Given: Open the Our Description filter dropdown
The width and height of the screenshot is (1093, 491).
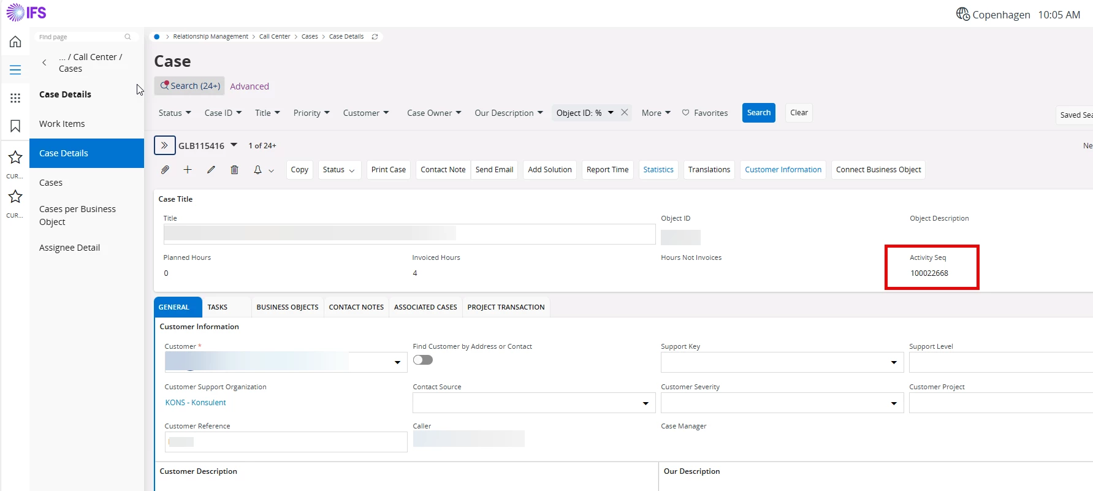Looking at the screenshot, I should tap(509, 113).
